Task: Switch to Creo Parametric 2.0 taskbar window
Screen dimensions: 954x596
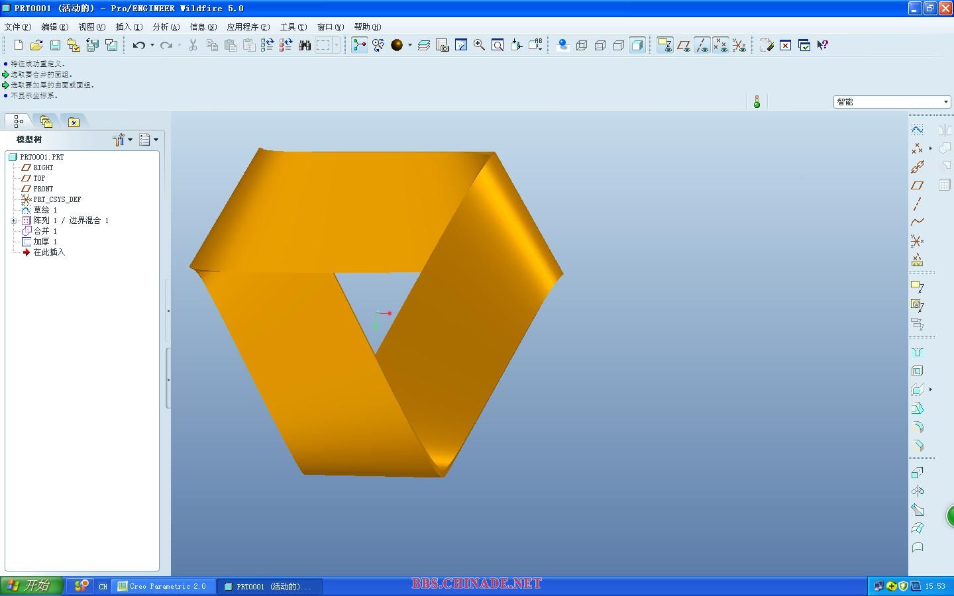Action: click(163, 586)
